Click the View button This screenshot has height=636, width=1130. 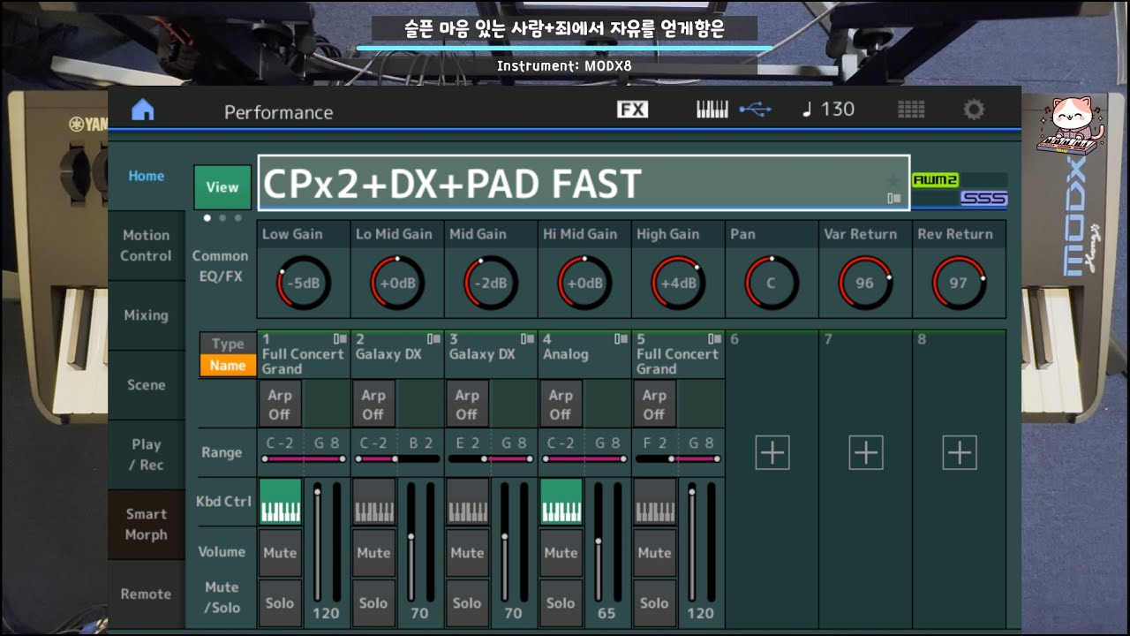pyautogui.click(x=222, y=187)
